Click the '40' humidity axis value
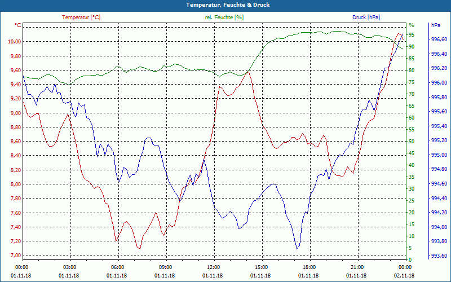This screenshot has height=282, width=451. (x=412, y=165)
